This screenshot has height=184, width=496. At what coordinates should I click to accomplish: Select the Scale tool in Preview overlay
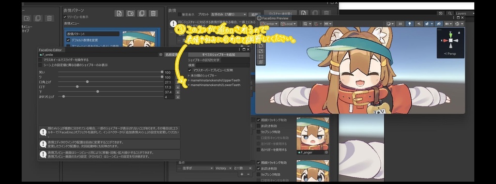click(x=261, y=51)
